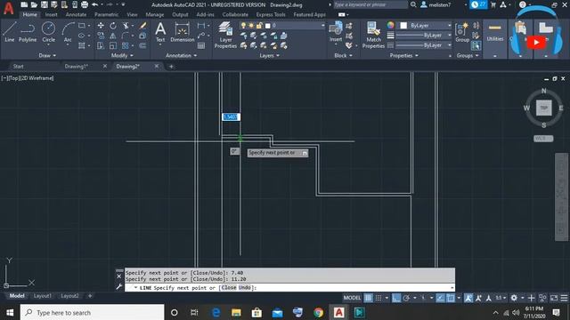Screen dimensions: 570x320
Task: Open the object color wheel in Properties
Action: click(x=390, y=25)
